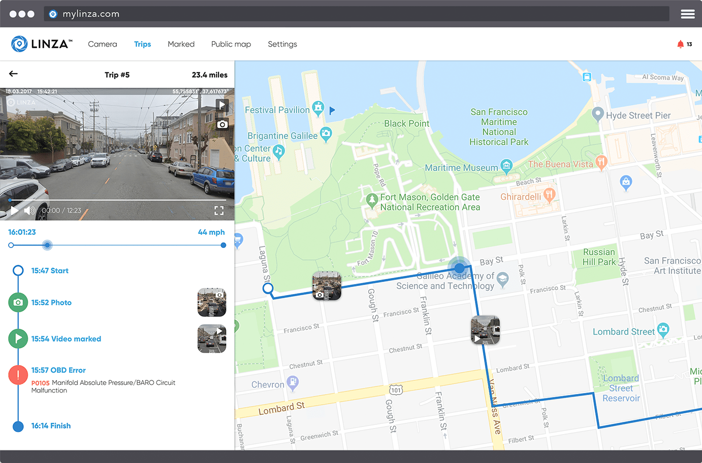Select the 15:54 Video marked entry
The height and width of the screenshot is (463, 702).
66,339
